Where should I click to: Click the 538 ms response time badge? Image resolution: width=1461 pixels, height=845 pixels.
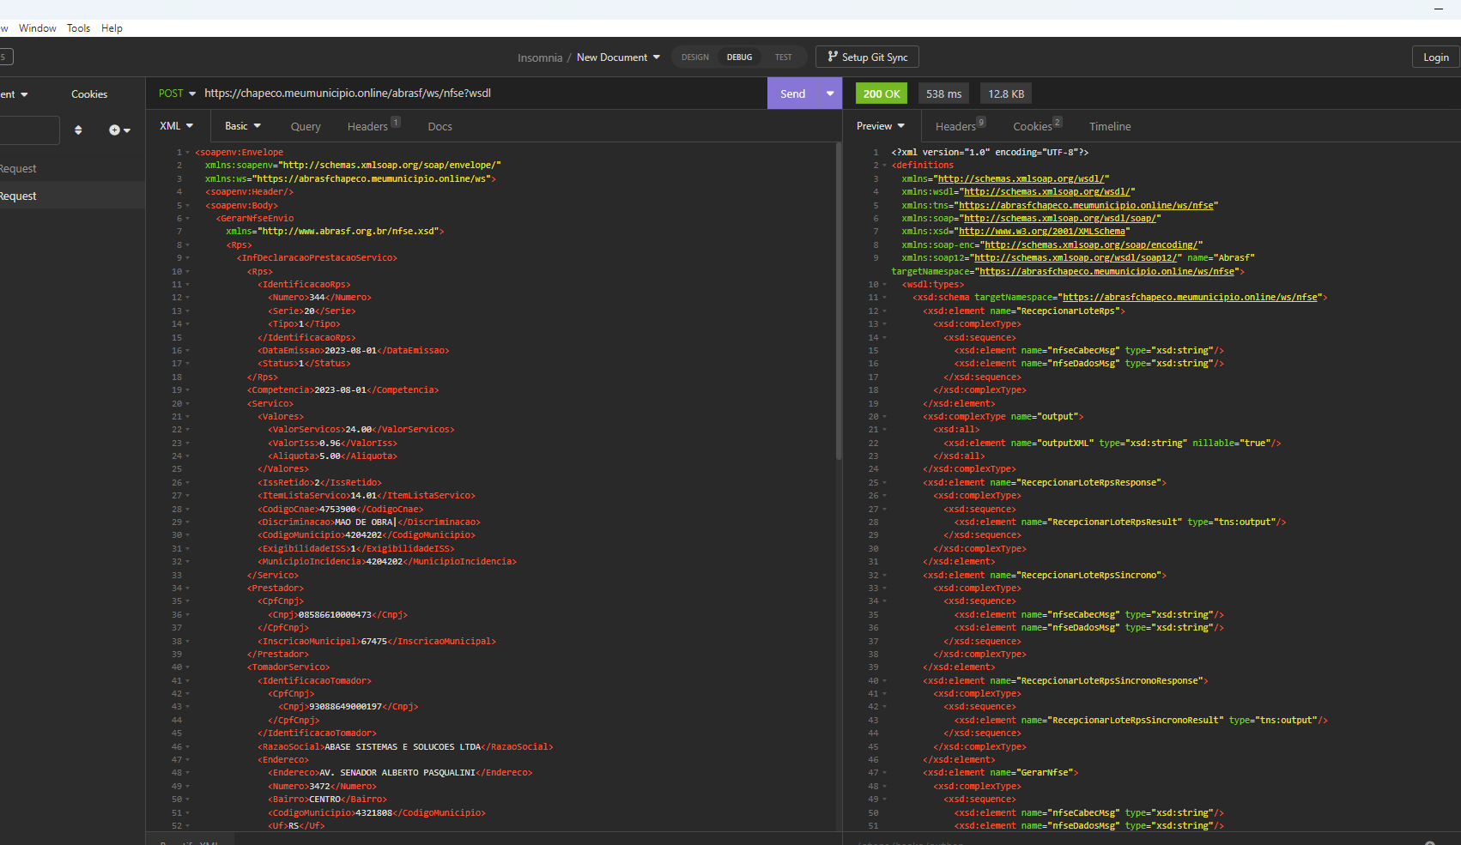click(x=943, y=94)
